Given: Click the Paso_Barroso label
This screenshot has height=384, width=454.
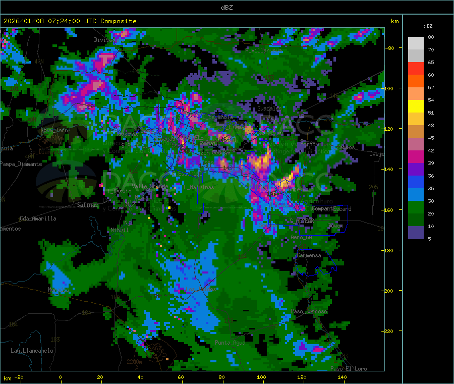Looking at the screenshot, I should click(x=309, y=312).
